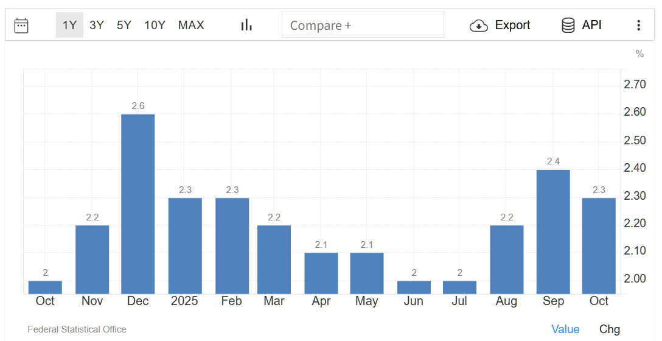Click the bar chart type icon
Screen dimensions: 662x341
click(246, 25)
